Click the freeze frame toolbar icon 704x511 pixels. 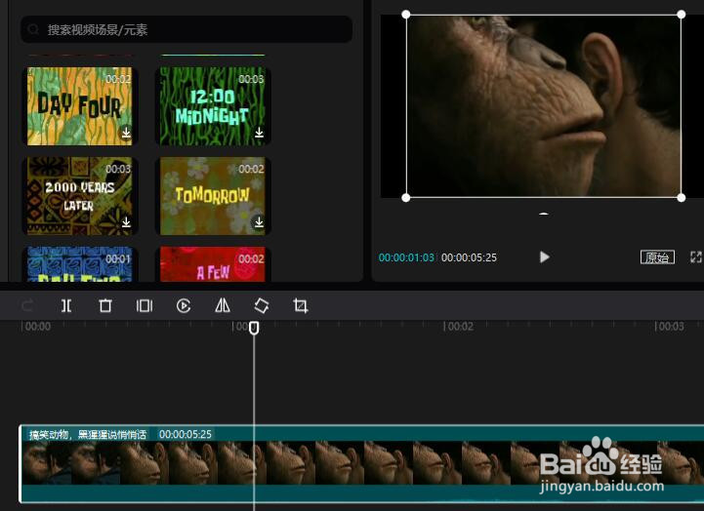145,305
